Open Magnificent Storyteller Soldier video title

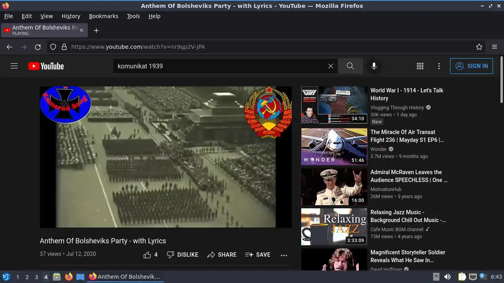click(x=408, y=256)
